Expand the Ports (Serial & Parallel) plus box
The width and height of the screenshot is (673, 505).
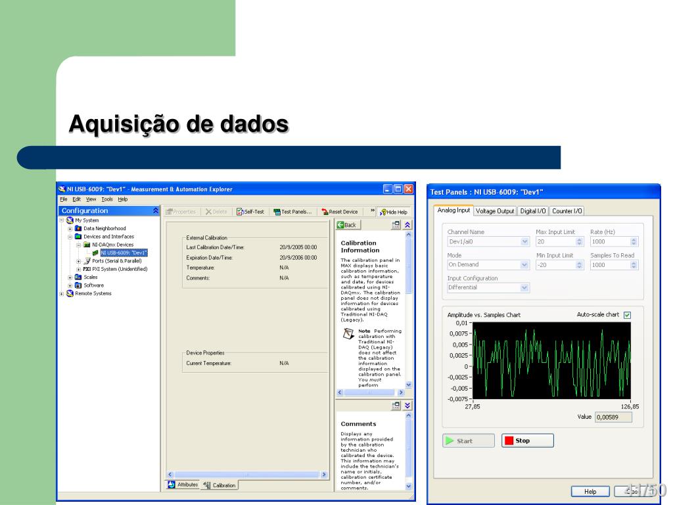79,262
